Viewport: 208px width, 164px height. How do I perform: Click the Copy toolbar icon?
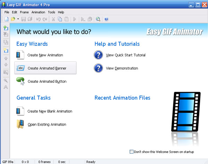(60, 19)
